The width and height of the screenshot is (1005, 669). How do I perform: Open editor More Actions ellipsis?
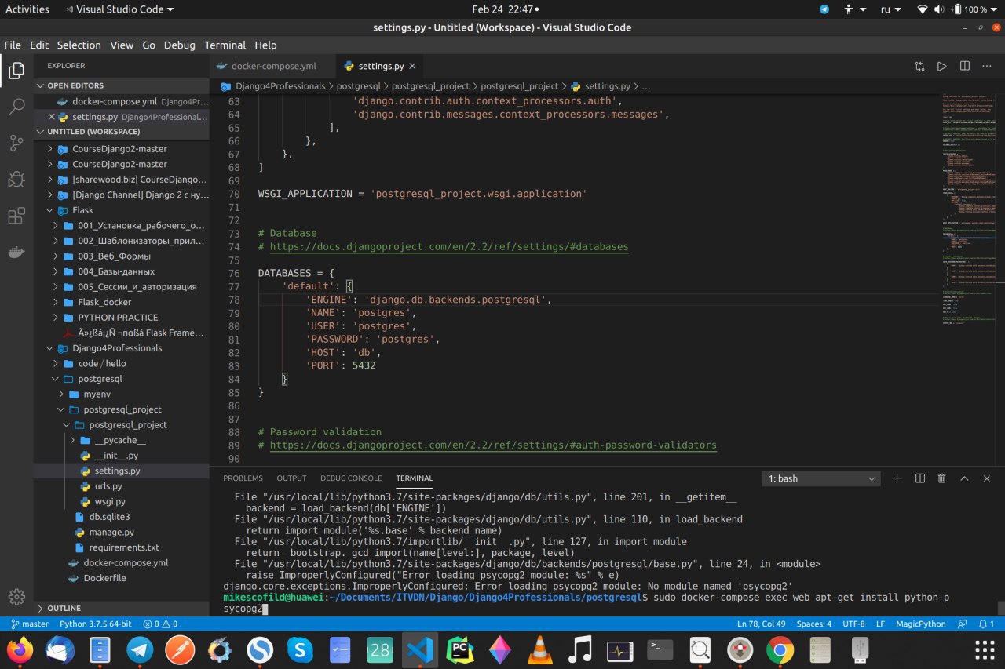click(988, 67)
